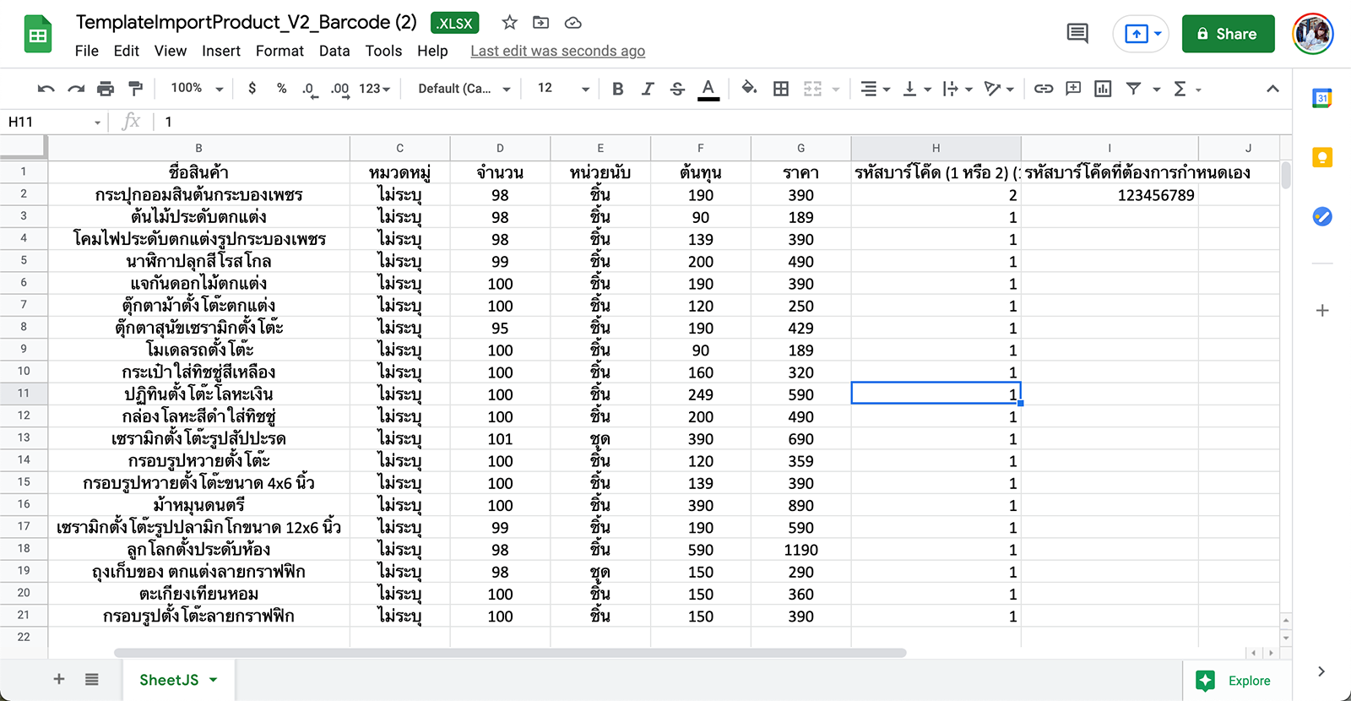Expand the font family dropdown

(x=464, y=89)
